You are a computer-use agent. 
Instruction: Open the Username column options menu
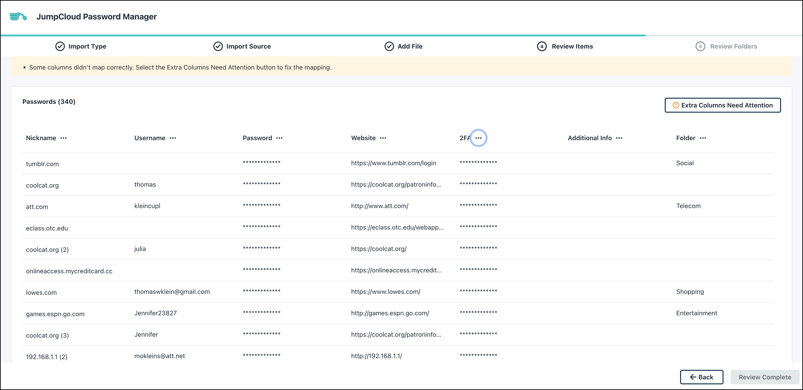coord(173,138)
